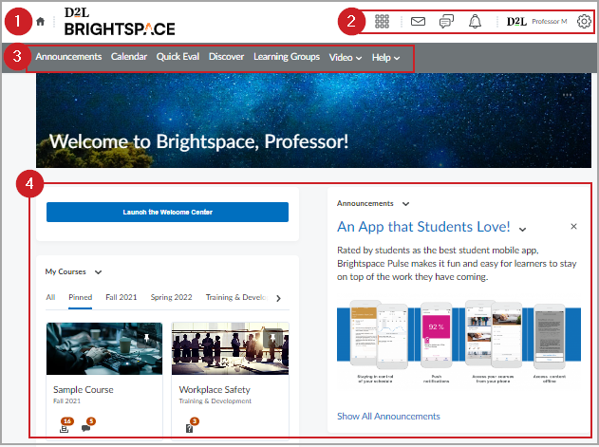
Task: Select the Training & Development tab
Action: (x=237, y=297)
